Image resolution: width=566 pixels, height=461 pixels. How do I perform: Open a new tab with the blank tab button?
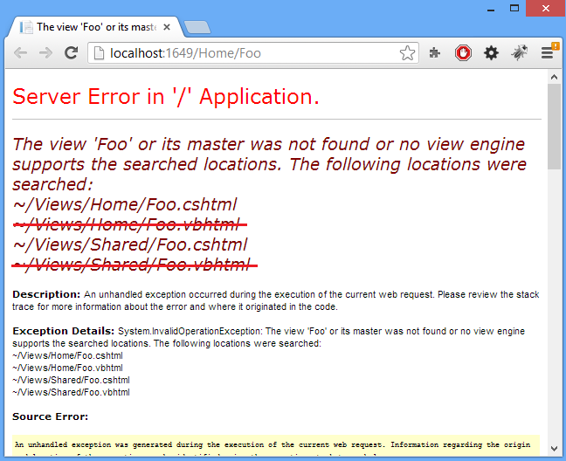[197, 27]
